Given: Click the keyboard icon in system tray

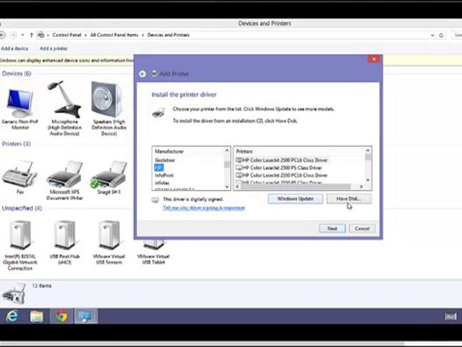Looking at the screenshot, I should (450, 317).
